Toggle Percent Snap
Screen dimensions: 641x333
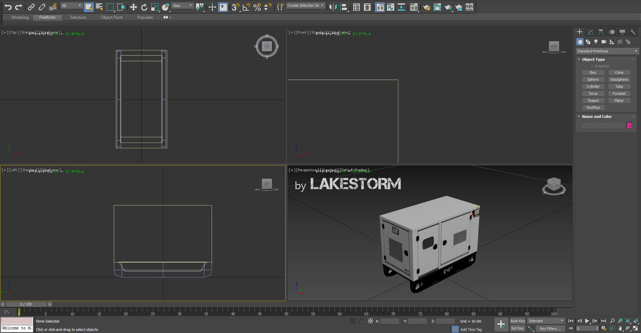pos(257,7)
